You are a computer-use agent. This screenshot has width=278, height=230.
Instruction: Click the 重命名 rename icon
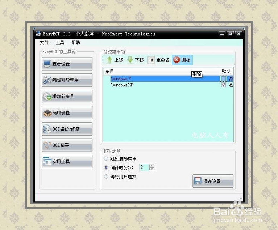click(x=151, y=60)
